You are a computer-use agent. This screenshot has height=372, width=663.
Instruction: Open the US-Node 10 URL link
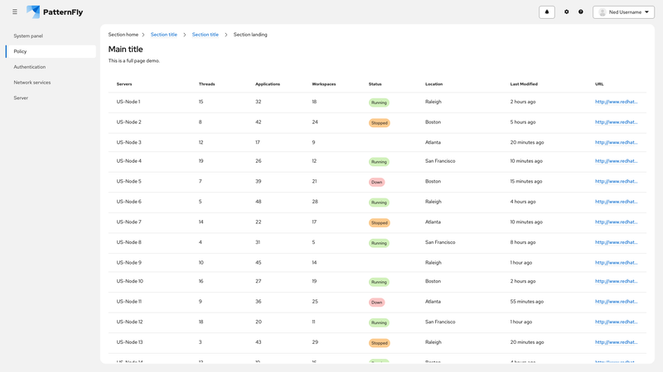pos(616,281)
